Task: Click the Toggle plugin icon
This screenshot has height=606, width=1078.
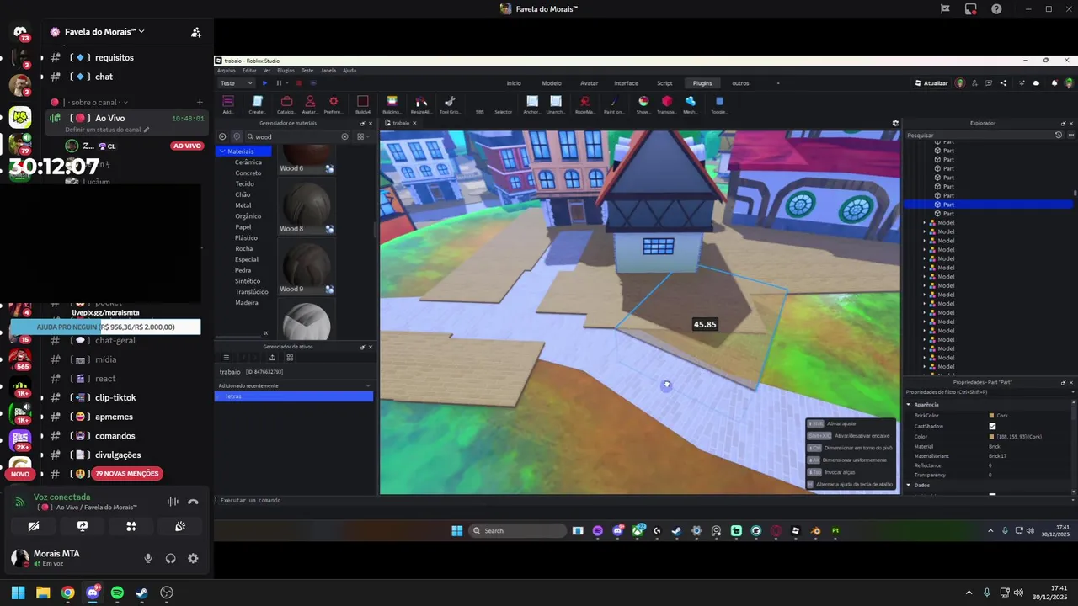Action: point(719,102)
